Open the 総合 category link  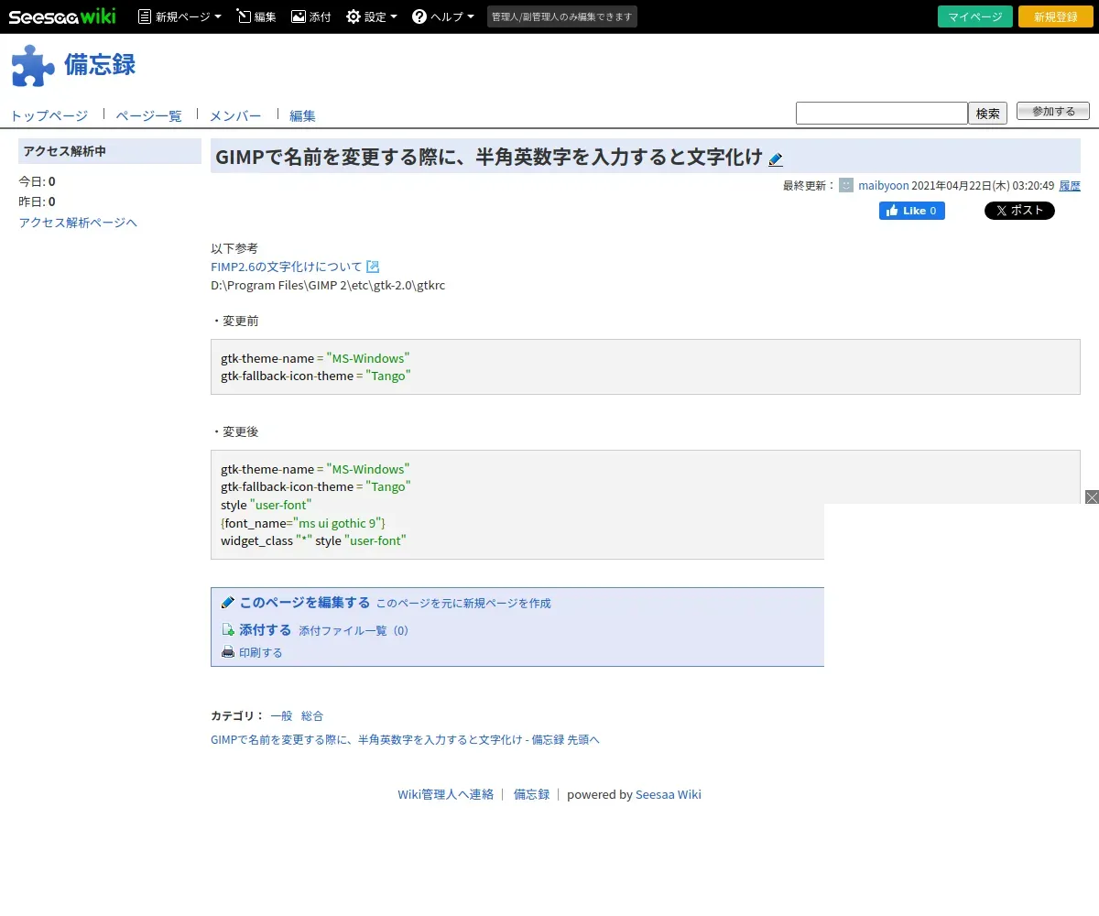312,716
